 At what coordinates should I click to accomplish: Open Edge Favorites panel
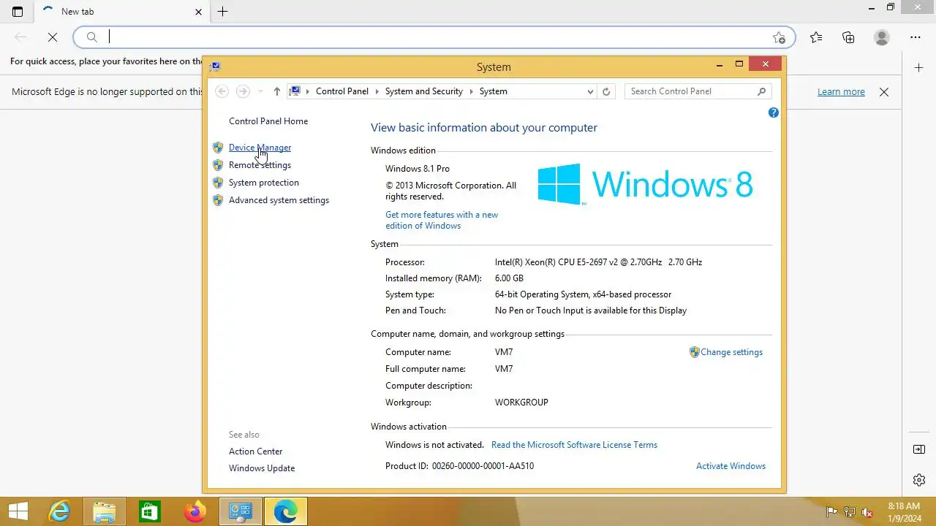point(816,37)
